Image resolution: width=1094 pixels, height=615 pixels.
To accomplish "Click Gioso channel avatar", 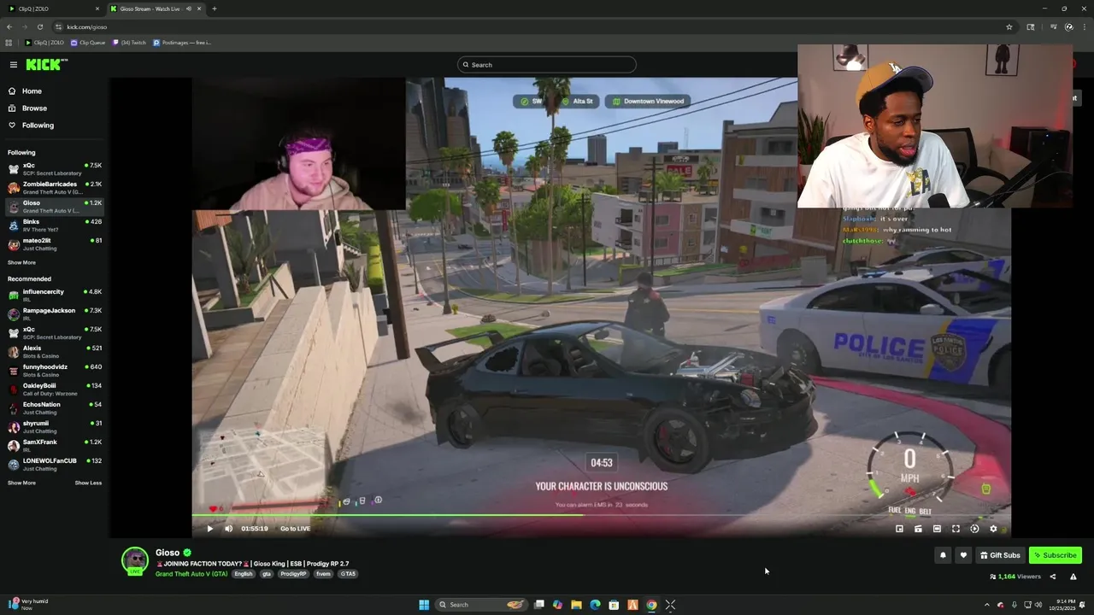I will [x=135, y=560].
